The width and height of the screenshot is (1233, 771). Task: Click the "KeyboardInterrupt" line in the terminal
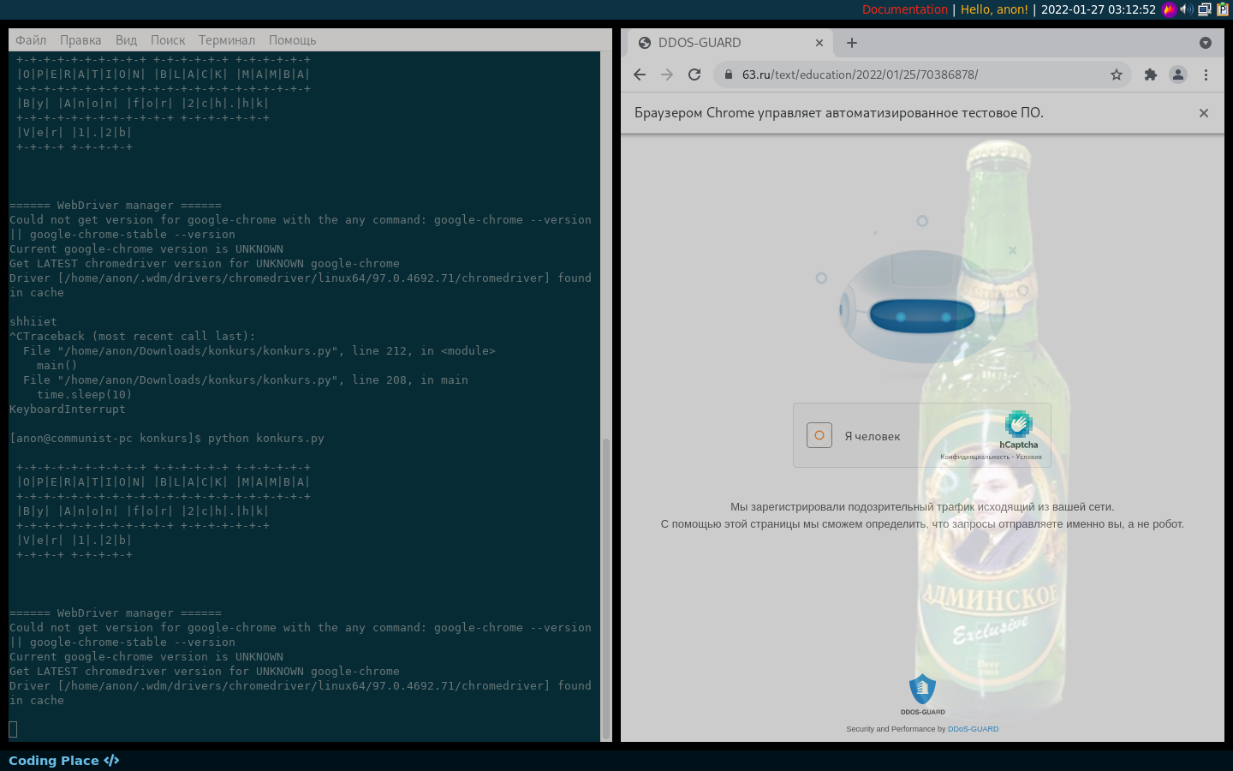[68, 409]
